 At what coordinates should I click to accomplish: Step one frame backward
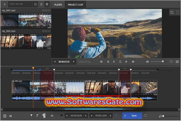108,62
